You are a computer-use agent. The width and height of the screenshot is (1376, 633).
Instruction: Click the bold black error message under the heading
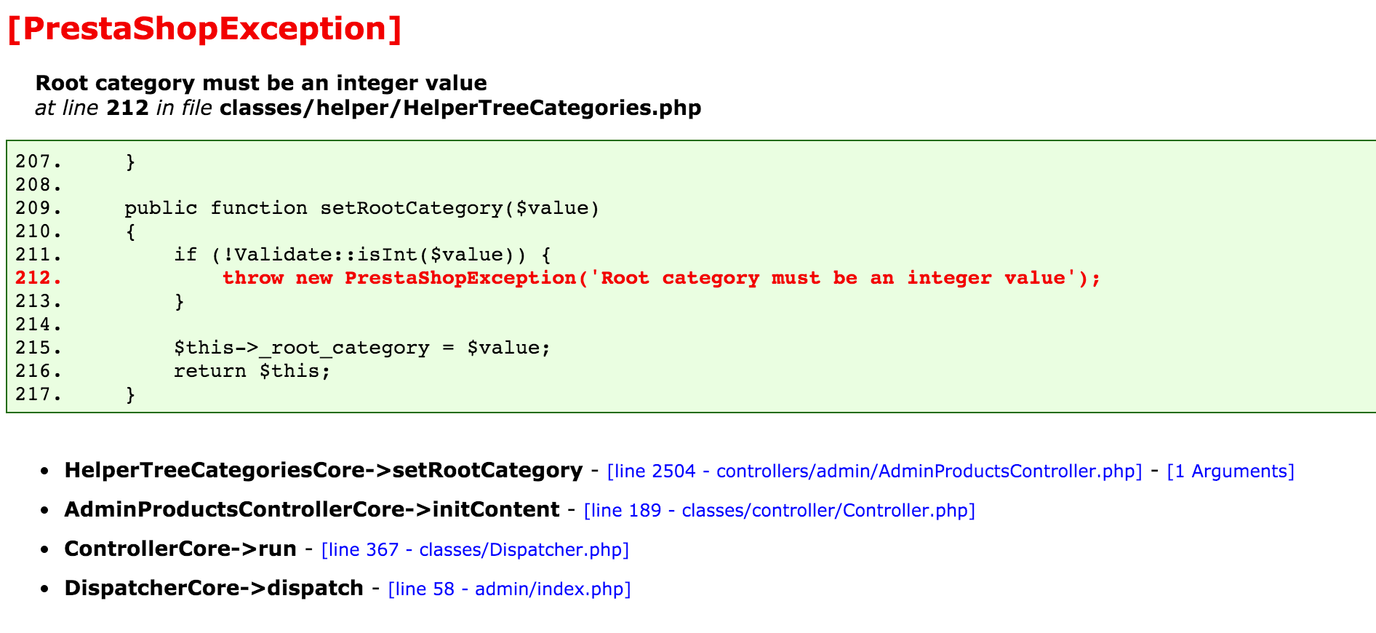261,83
